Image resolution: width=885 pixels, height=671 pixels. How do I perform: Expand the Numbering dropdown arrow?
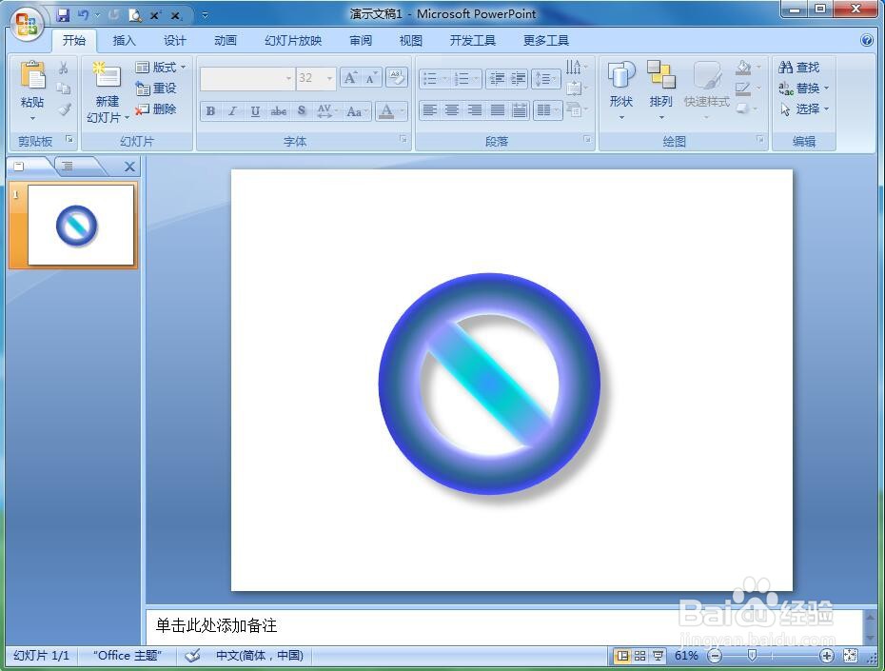(476, 78)
